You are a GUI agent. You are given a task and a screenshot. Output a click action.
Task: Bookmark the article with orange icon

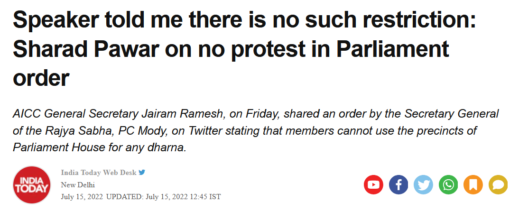(473, 184)
